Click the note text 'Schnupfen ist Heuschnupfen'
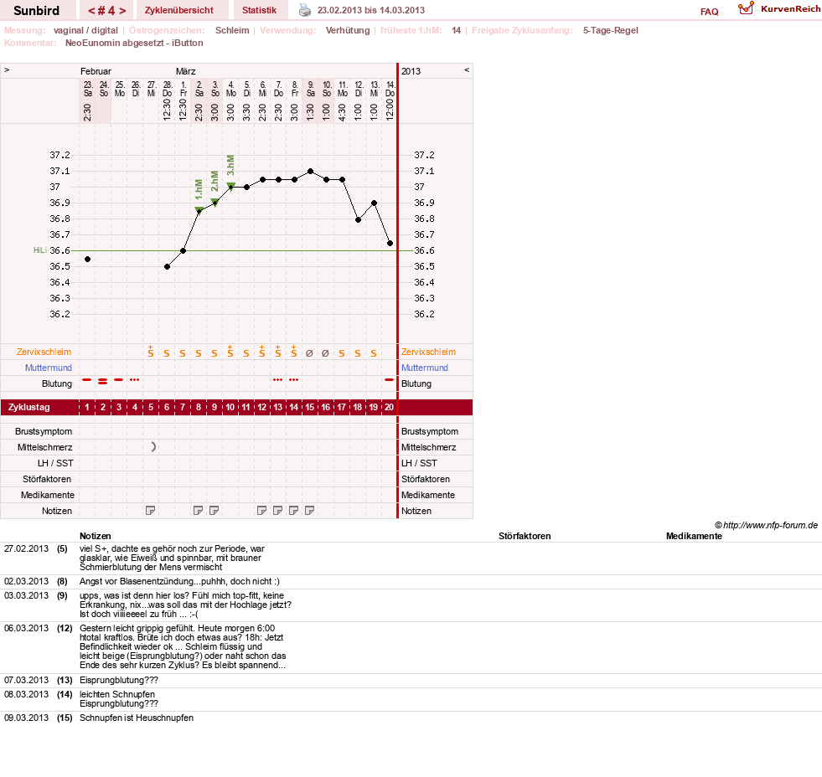822x777 pixels. point(137,718)
